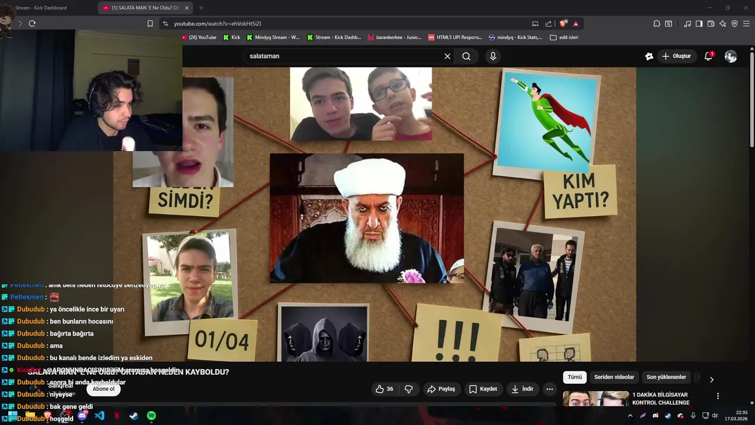
Task: Open the (26) YouTube bookmark
Action: coord(199,37)
